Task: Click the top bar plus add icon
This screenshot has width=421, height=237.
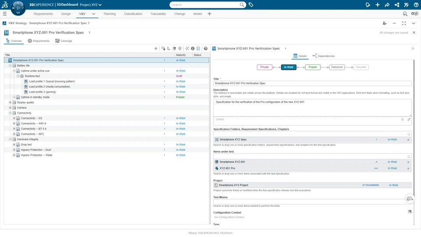Action: [x=378, y=4]
